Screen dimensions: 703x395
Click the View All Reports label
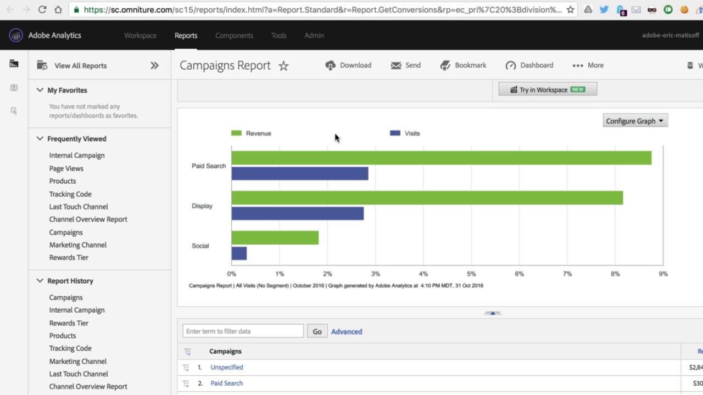tap(81, 65)
